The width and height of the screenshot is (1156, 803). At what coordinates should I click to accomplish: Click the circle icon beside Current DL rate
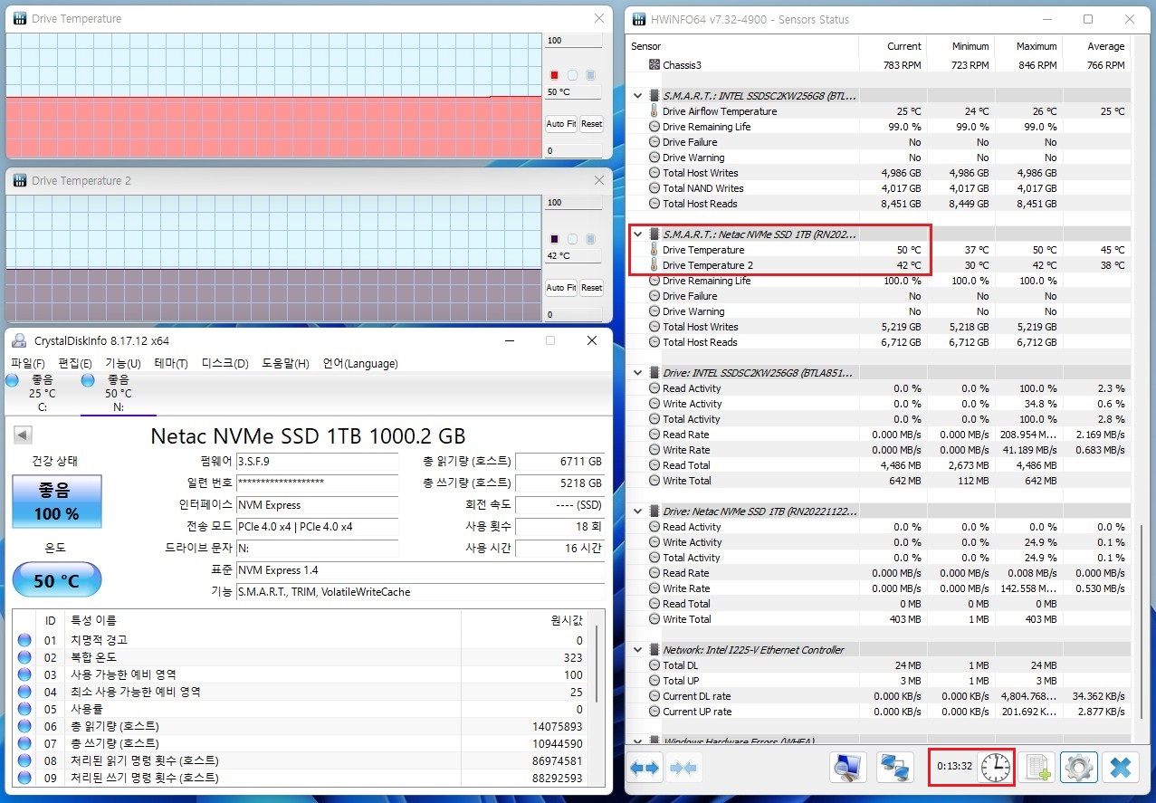(x=654, y=696)
